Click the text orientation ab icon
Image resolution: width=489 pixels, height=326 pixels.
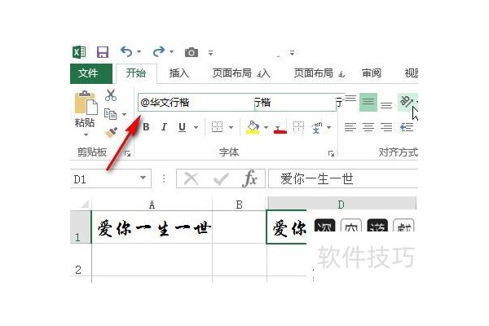pyautogui.click(x=406, y=102)
